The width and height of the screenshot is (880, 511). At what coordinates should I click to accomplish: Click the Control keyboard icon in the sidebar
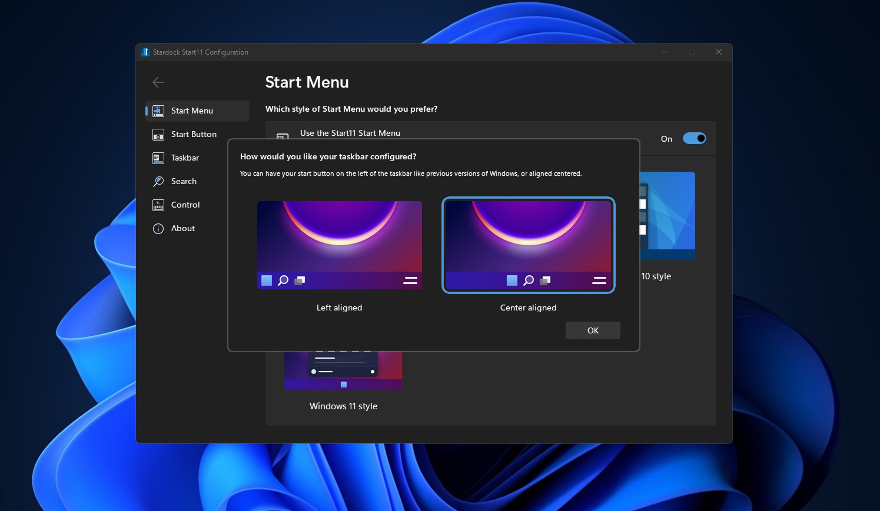pyautogui.click(x=157, y=205)
